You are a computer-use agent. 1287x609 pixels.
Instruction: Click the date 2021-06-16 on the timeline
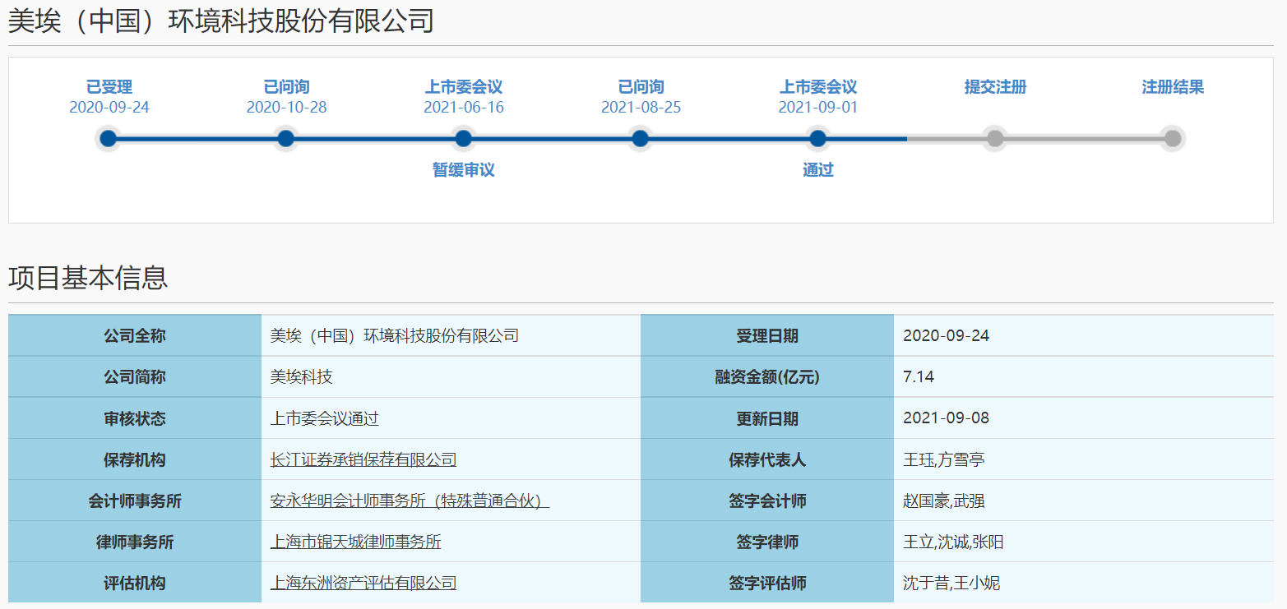[464, 108]
